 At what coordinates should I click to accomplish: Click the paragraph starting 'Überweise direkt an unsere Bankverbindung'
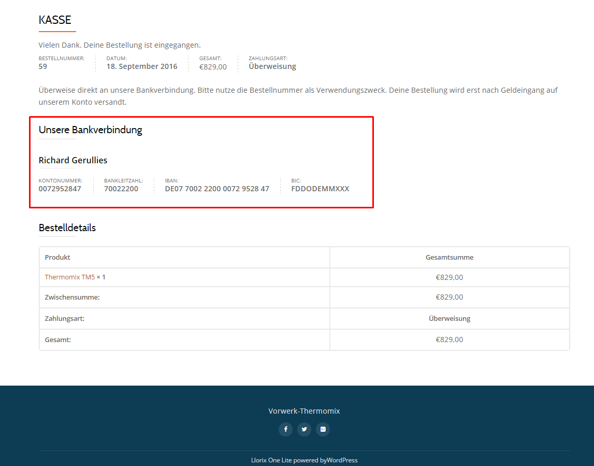click(298, 96)
